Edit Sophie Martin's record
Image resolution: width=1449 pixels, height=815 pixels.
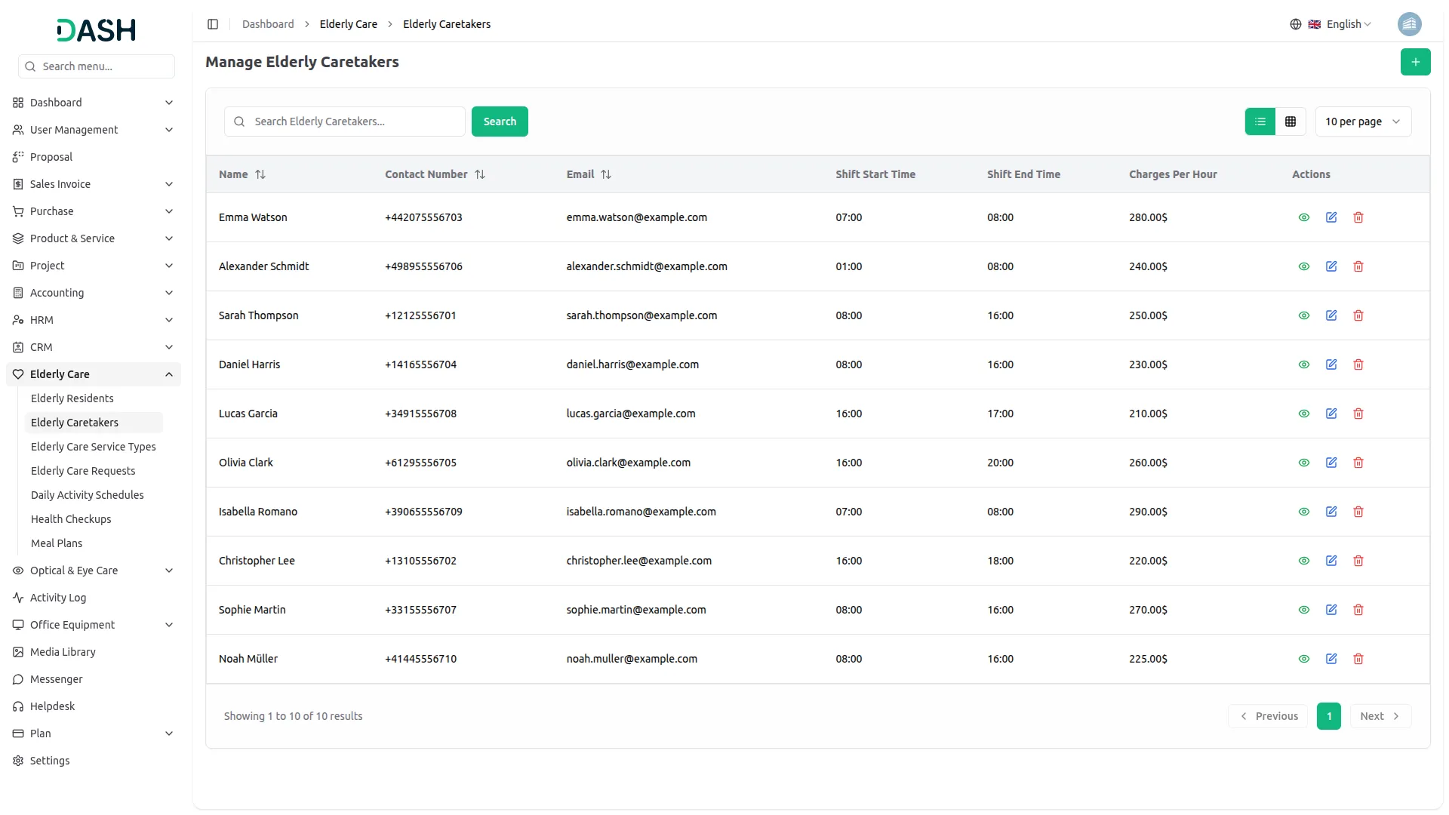pyautogui.click(x=1331, y=610)
